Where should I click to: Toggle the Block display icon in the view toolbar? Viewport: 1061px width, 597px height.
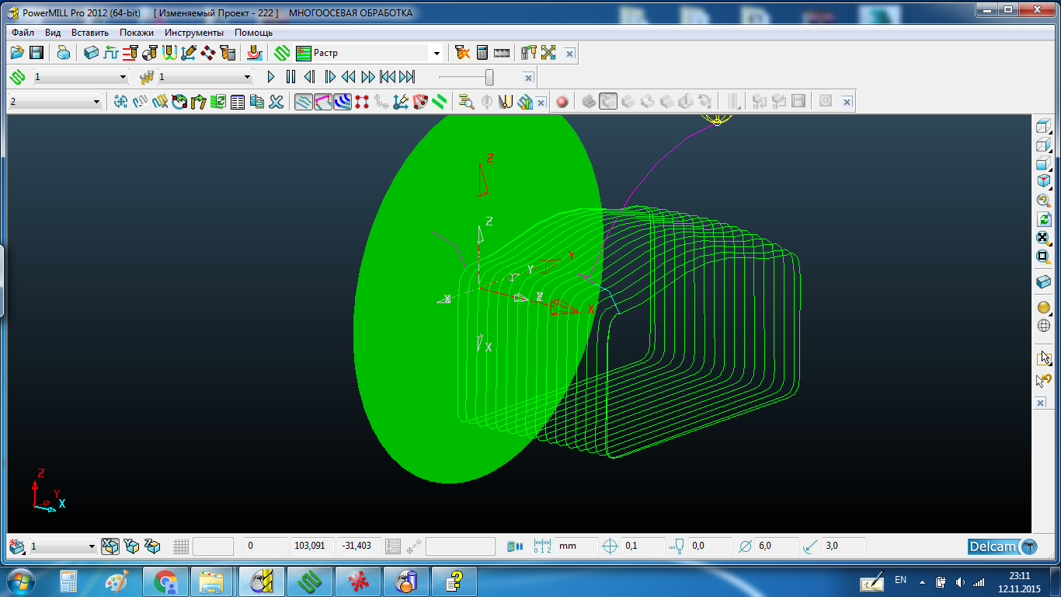(1044, 282)
